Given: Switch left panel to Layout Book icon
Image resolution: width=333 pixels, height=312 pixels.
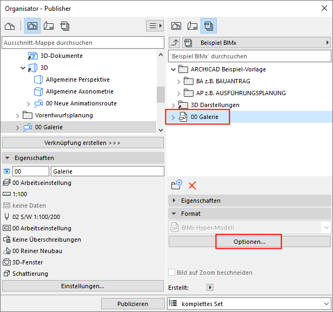Looking at the screenshot, I should coord(49,26).
